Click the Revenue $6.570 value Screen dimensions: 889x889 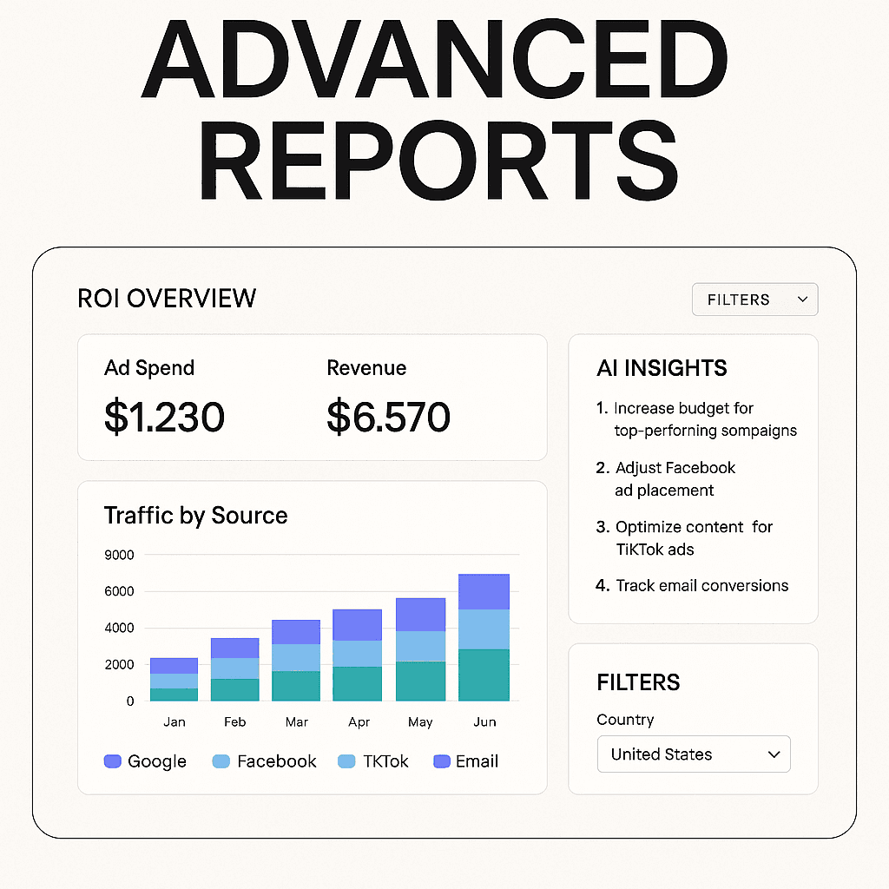(388, 418)
